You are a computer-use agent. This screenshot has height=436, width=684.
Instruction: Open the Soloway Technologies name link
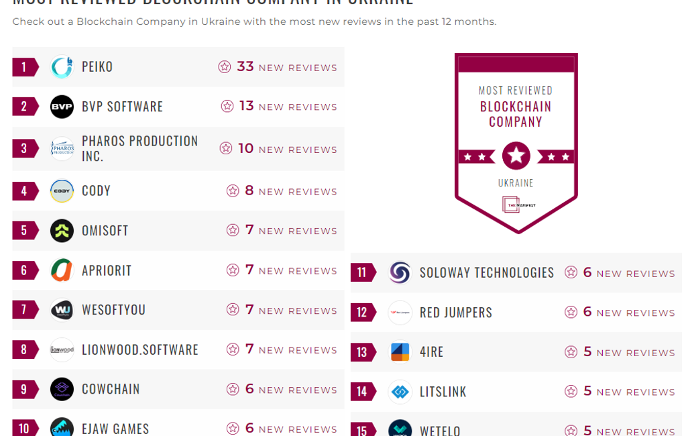click(487, 273)
